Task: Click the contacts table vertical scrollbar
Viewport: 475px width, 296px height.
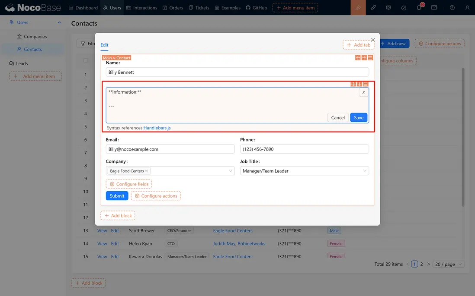Action: 463,137
